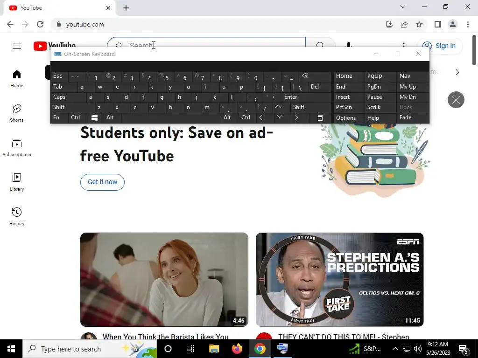This screenshot has height=358, width=478.
Task: Open a new browser tab
Action: (126, 8)
